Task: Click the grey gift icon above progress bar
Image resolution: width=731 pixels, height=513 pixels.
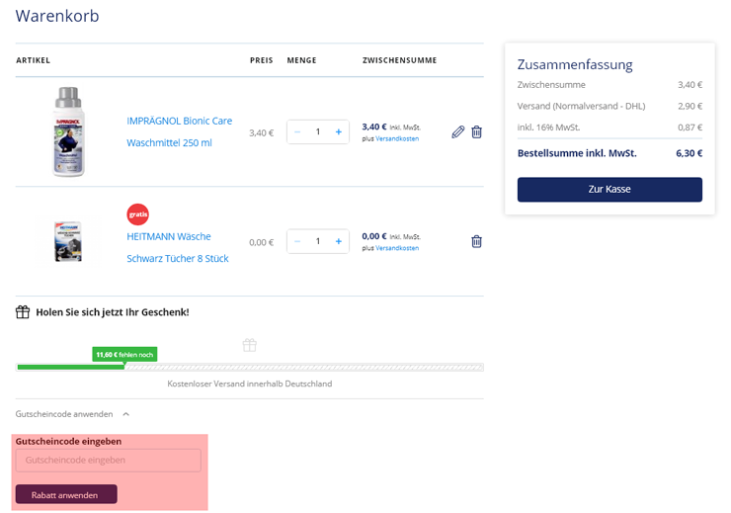Action: point(249,345)
